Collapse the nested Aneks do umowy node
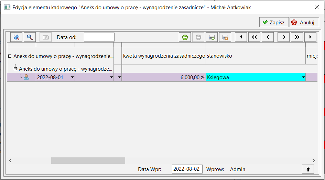 (15, 69)
